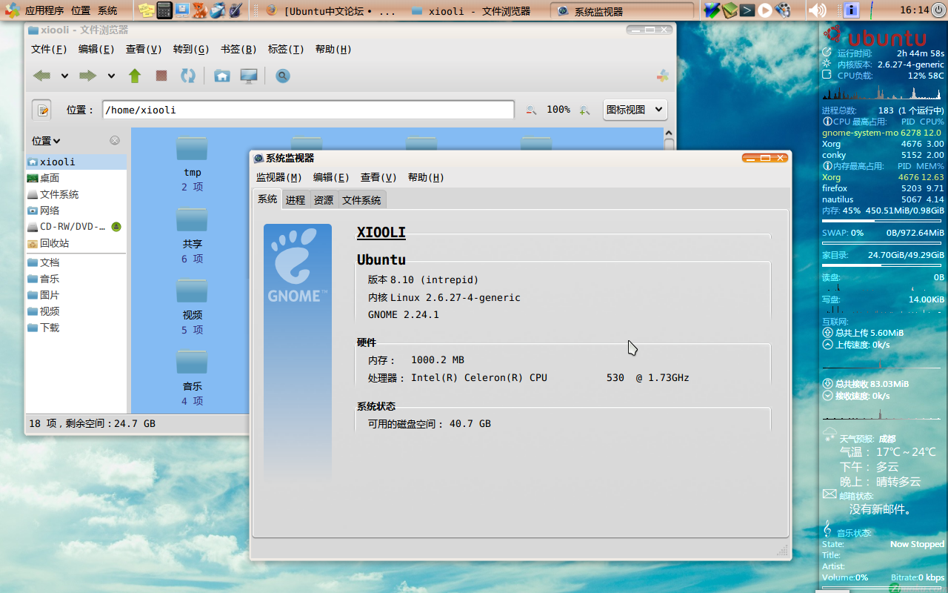Image resolution: width=948 pixels, height=593 pixels.
Task: Click the media player panel icon
Action: click(x=765, y=10)
